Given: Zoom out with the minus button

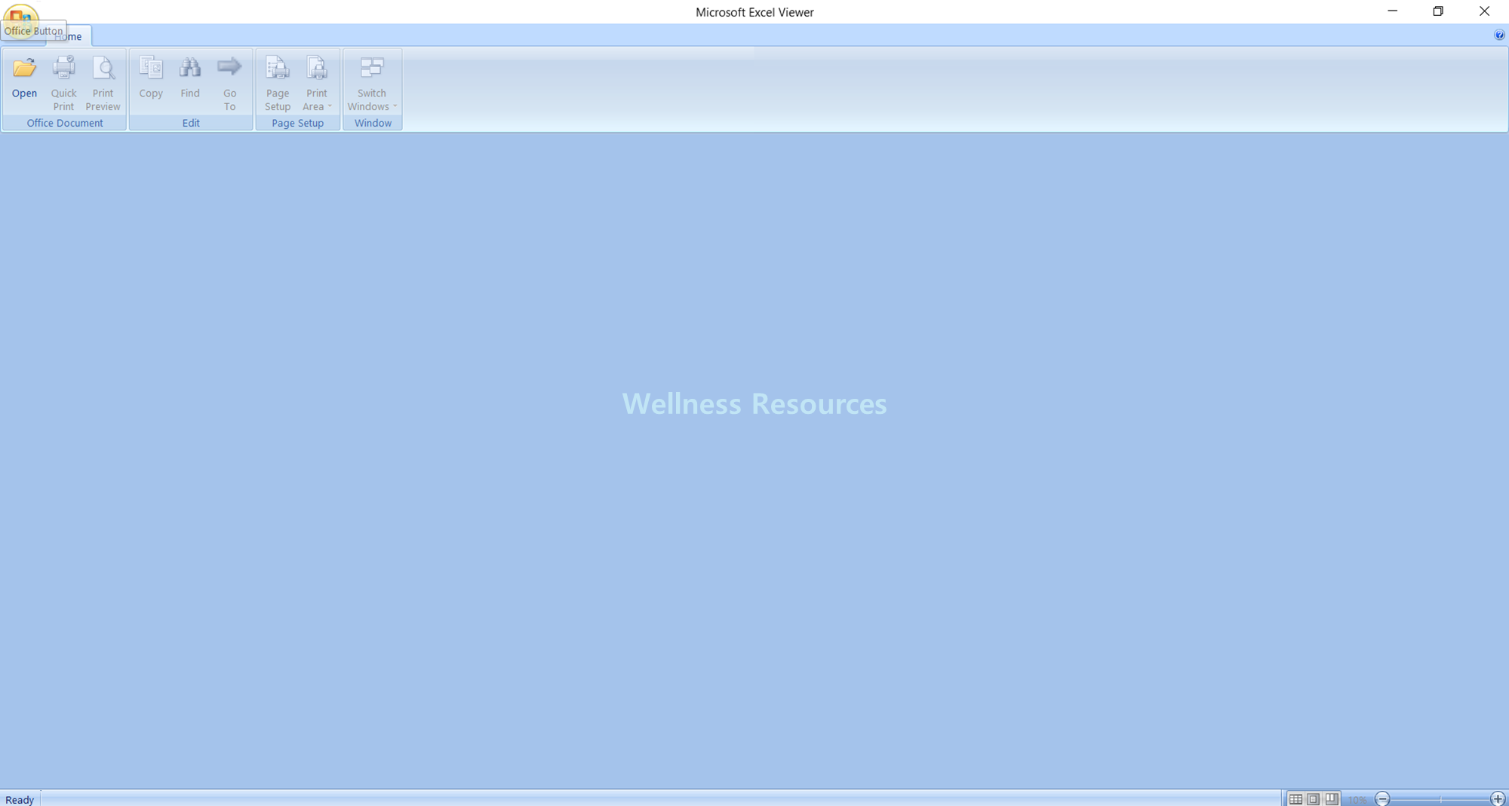Looking at the screenshot, I should (1382, 799).
